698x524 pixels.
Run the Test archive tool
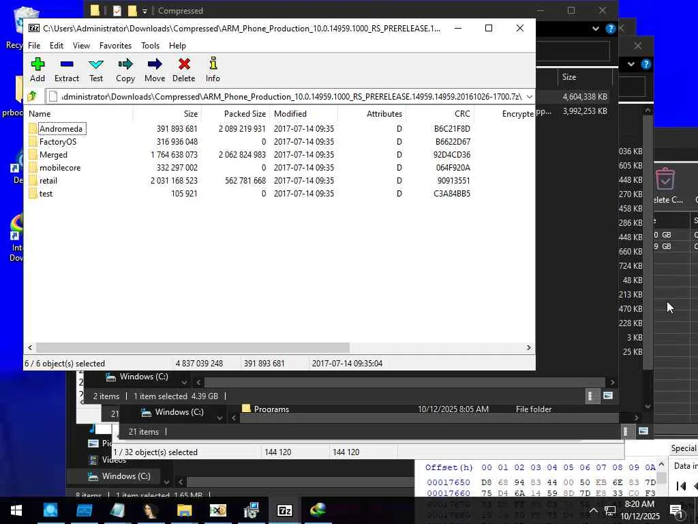tap(96, 64)
